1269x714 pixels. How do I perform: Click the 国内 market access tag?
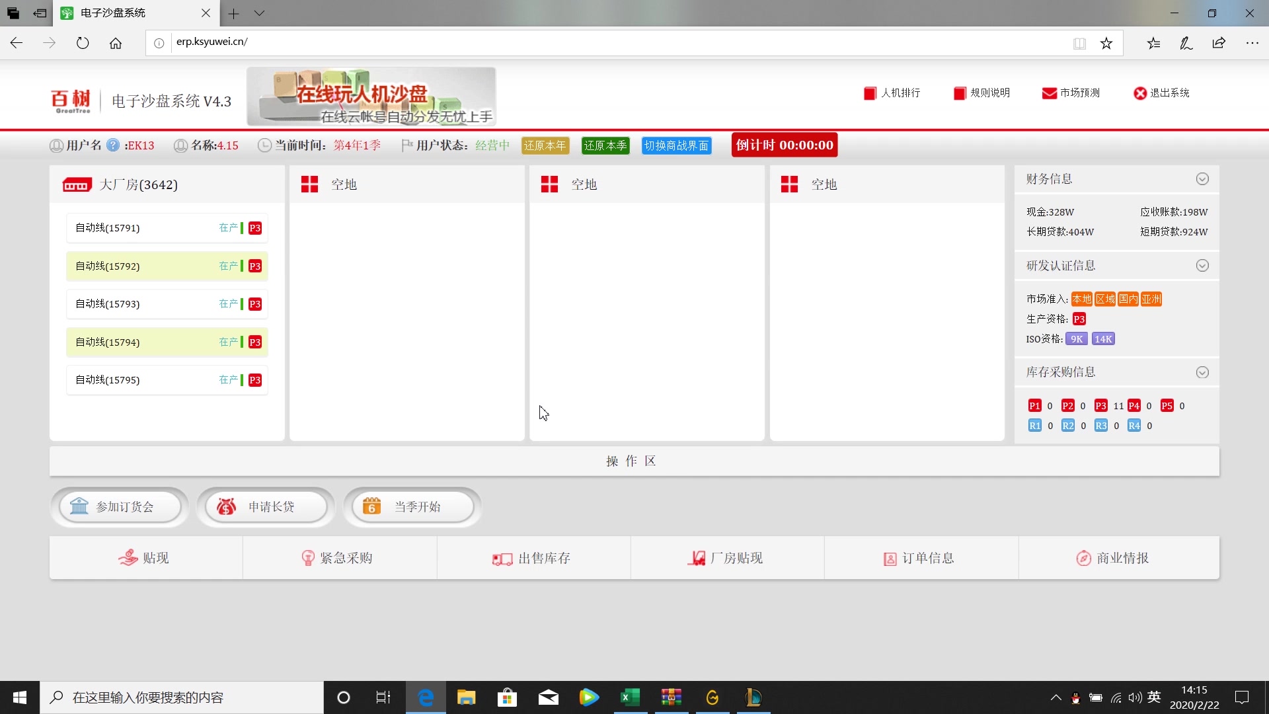(x=1128, y=299)
